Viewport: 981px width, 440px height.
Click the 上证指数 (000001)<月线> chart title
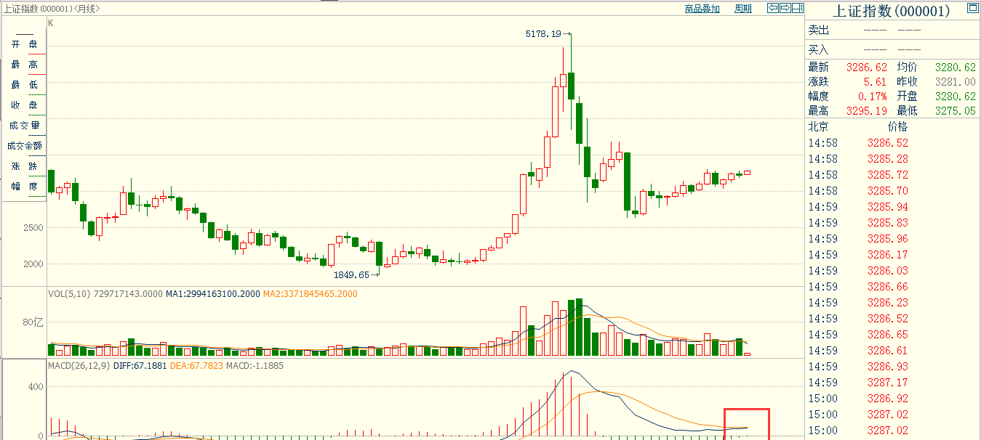coord(51,9)
